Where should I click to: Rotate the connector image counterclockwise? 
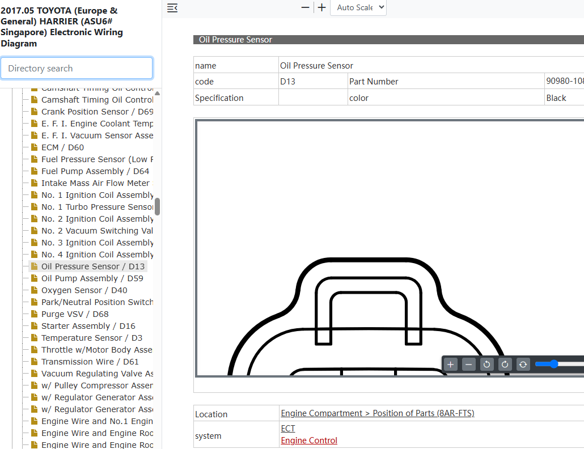487,365
